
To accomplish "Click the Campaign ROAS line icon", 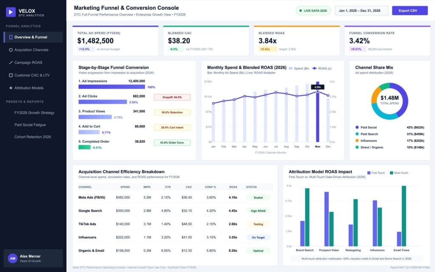I will point(11,62).
